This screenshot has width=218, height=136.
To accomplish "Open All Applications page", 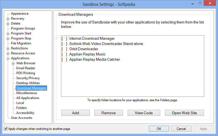I will [x=28, y=98].
